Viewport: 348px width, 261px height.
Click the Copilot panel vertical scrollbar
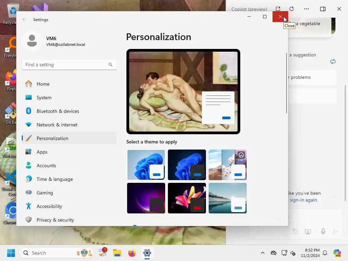[x=345, y=143]
